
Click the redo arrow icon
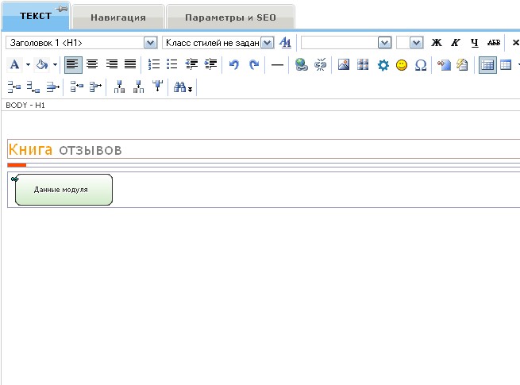pos(253,65)
